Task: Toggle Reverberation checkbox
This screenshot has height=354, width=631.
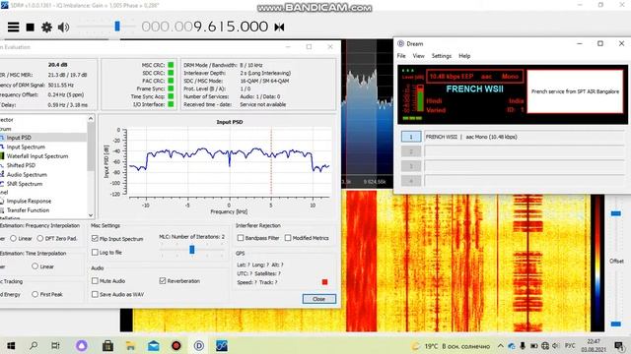Action: 163,281
